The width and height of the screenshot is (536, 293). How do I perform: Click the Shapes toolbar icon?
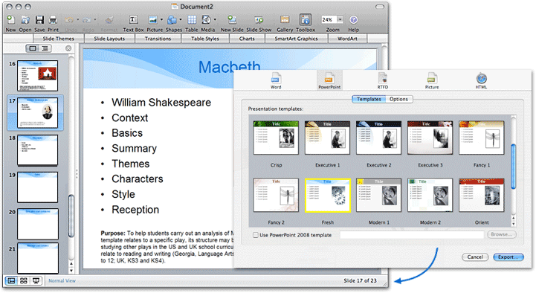click(x=172, y=20)
